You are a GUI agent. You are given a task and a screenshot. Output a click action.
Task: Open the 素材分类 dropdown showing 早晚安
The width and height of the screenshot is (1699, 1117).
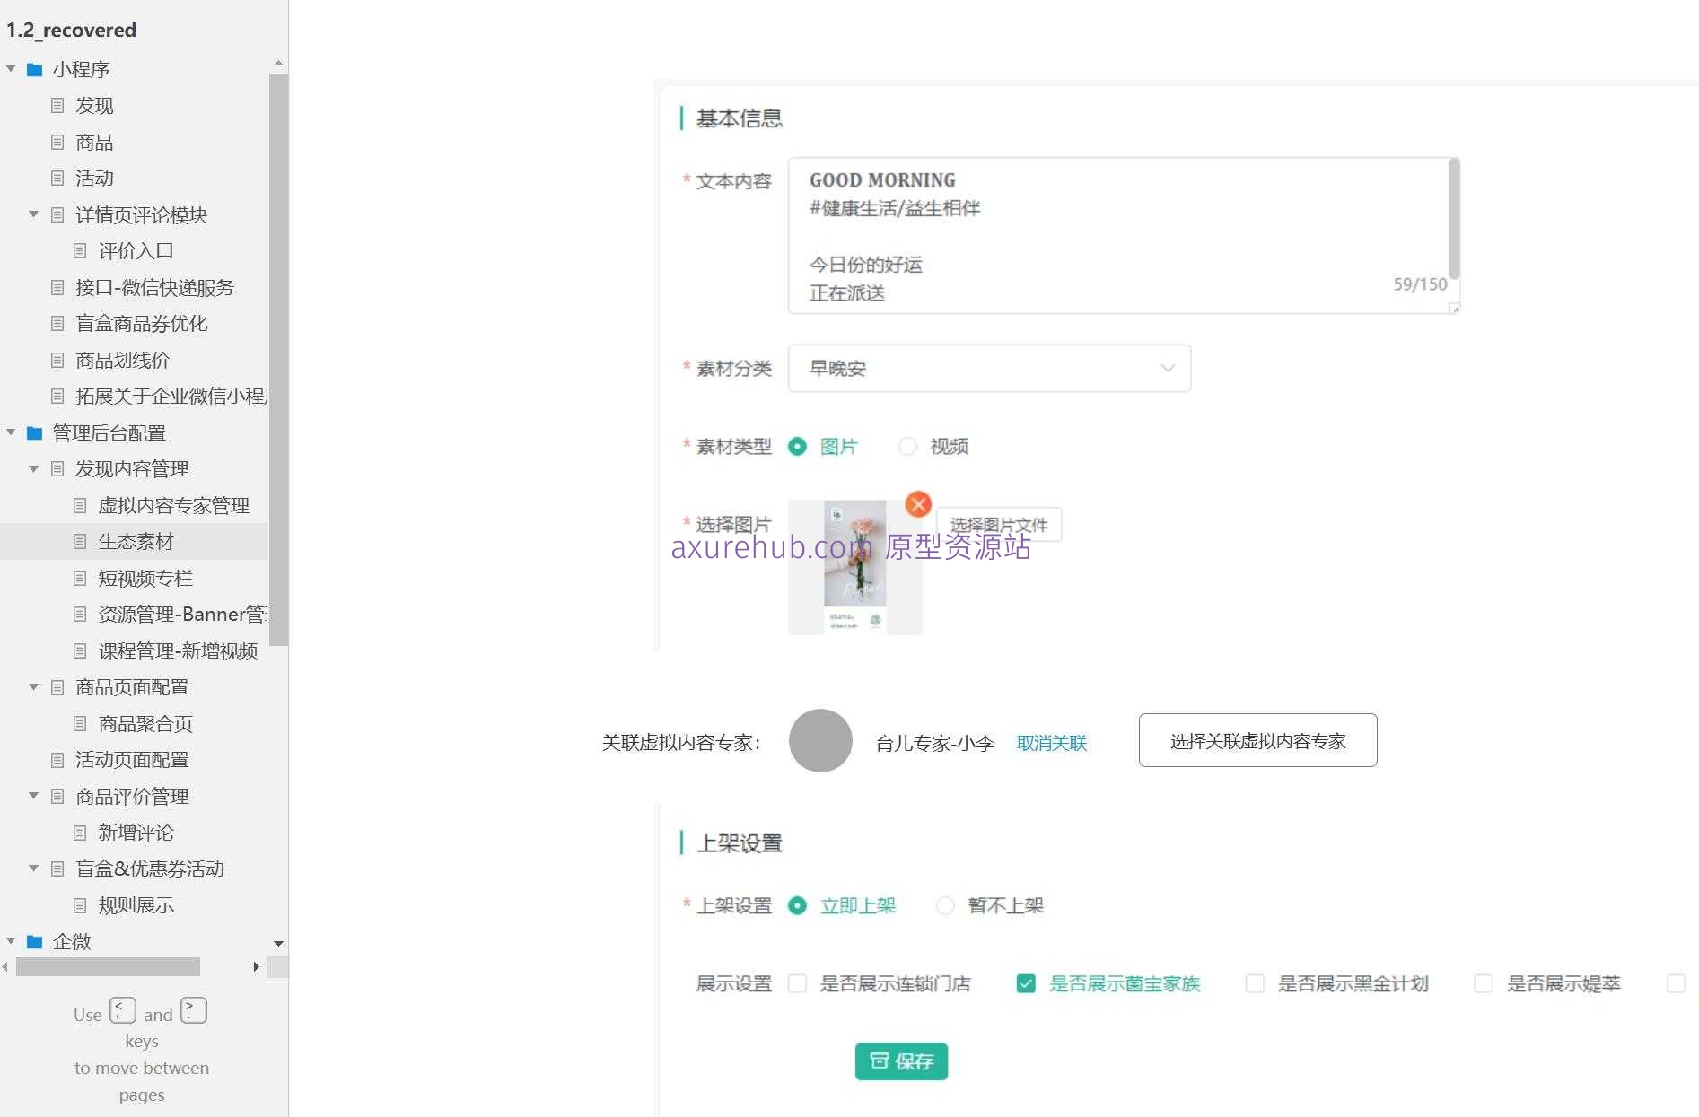click(x=987, y=368)
